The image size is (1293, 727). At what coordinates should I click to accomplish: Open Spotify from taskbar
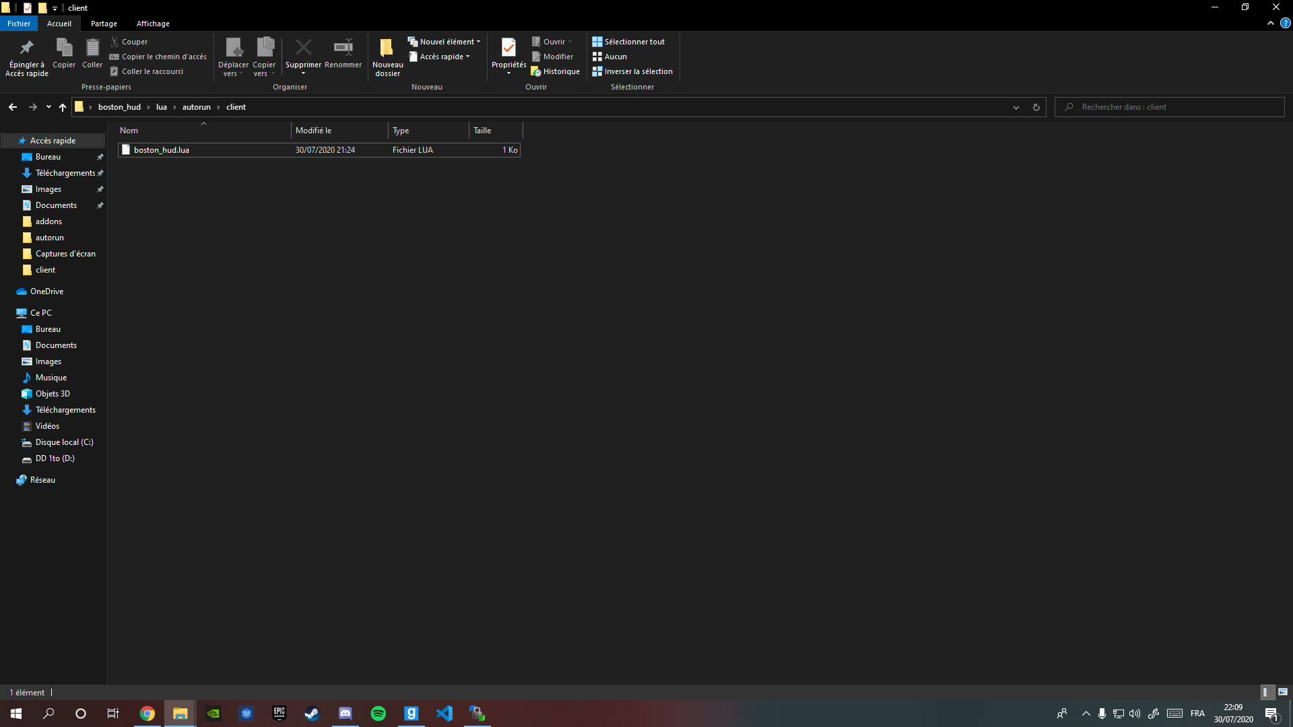pos(378,714)
